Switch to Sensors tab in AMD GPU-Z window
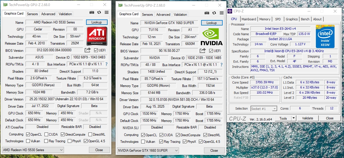Screen dimensions: 344x158 coord(32,14)
